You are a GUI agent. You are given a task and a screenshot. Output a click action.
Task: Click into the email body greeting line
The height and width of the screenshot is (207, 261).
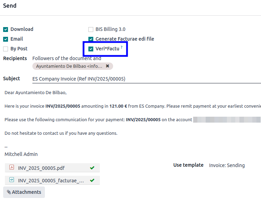(x=35, y=93)
